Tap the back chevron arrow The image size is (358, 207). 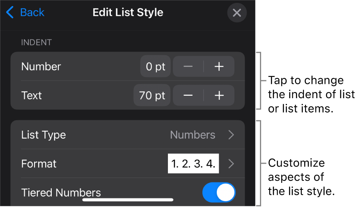10,13
